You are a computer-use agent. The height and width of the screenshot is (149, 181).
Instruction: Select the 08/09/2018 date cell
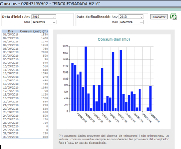[11, 59]
